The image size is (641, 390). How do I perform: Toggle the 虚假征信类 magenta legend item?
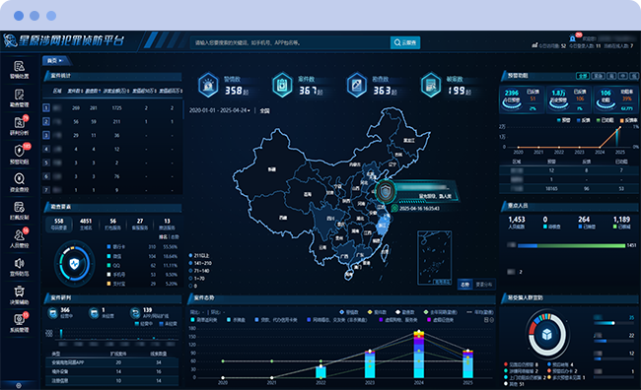(x=440, y=320)
